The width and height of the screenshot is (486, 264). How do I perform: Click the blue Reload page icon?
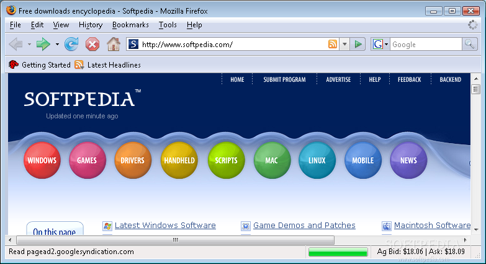71,44
